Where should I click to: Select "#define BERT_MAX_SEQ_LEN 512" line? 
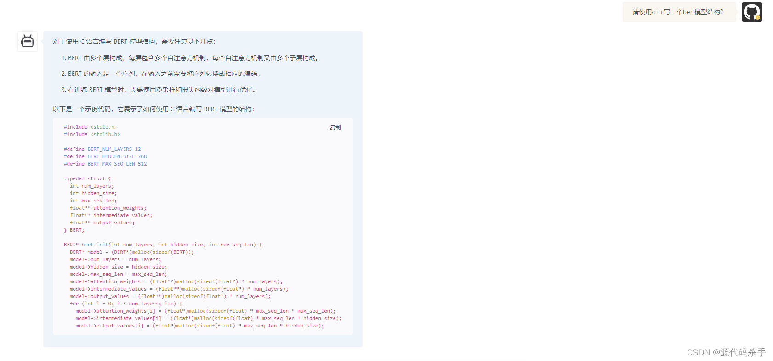pos(105,164)
